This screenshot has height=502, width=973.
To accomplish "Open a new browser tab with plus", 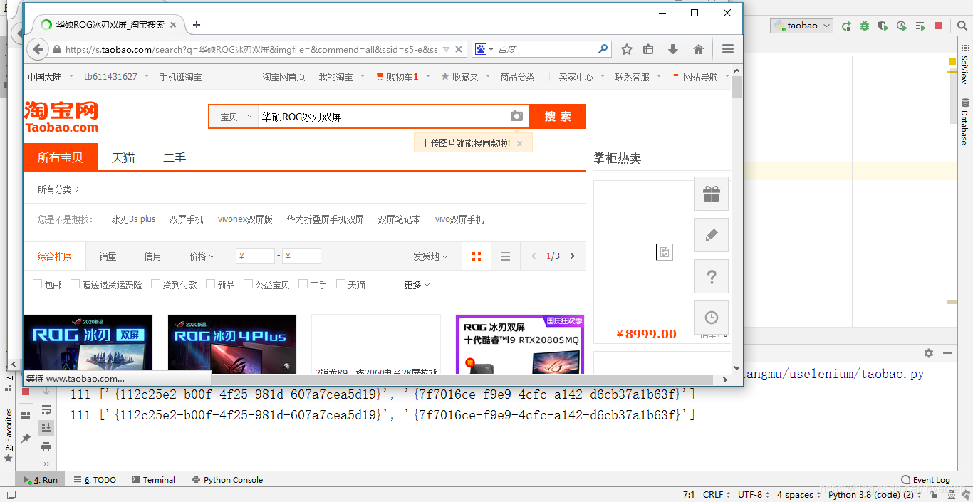I will 197,25.
